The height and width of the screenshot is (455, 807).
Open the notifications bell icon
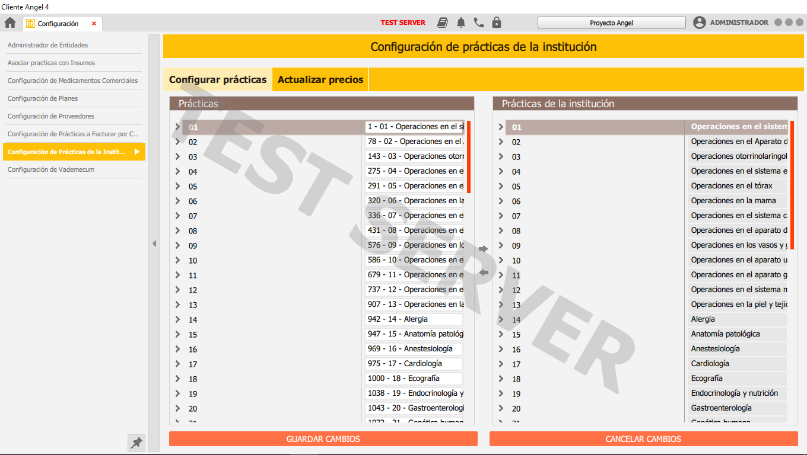[461, 23]
